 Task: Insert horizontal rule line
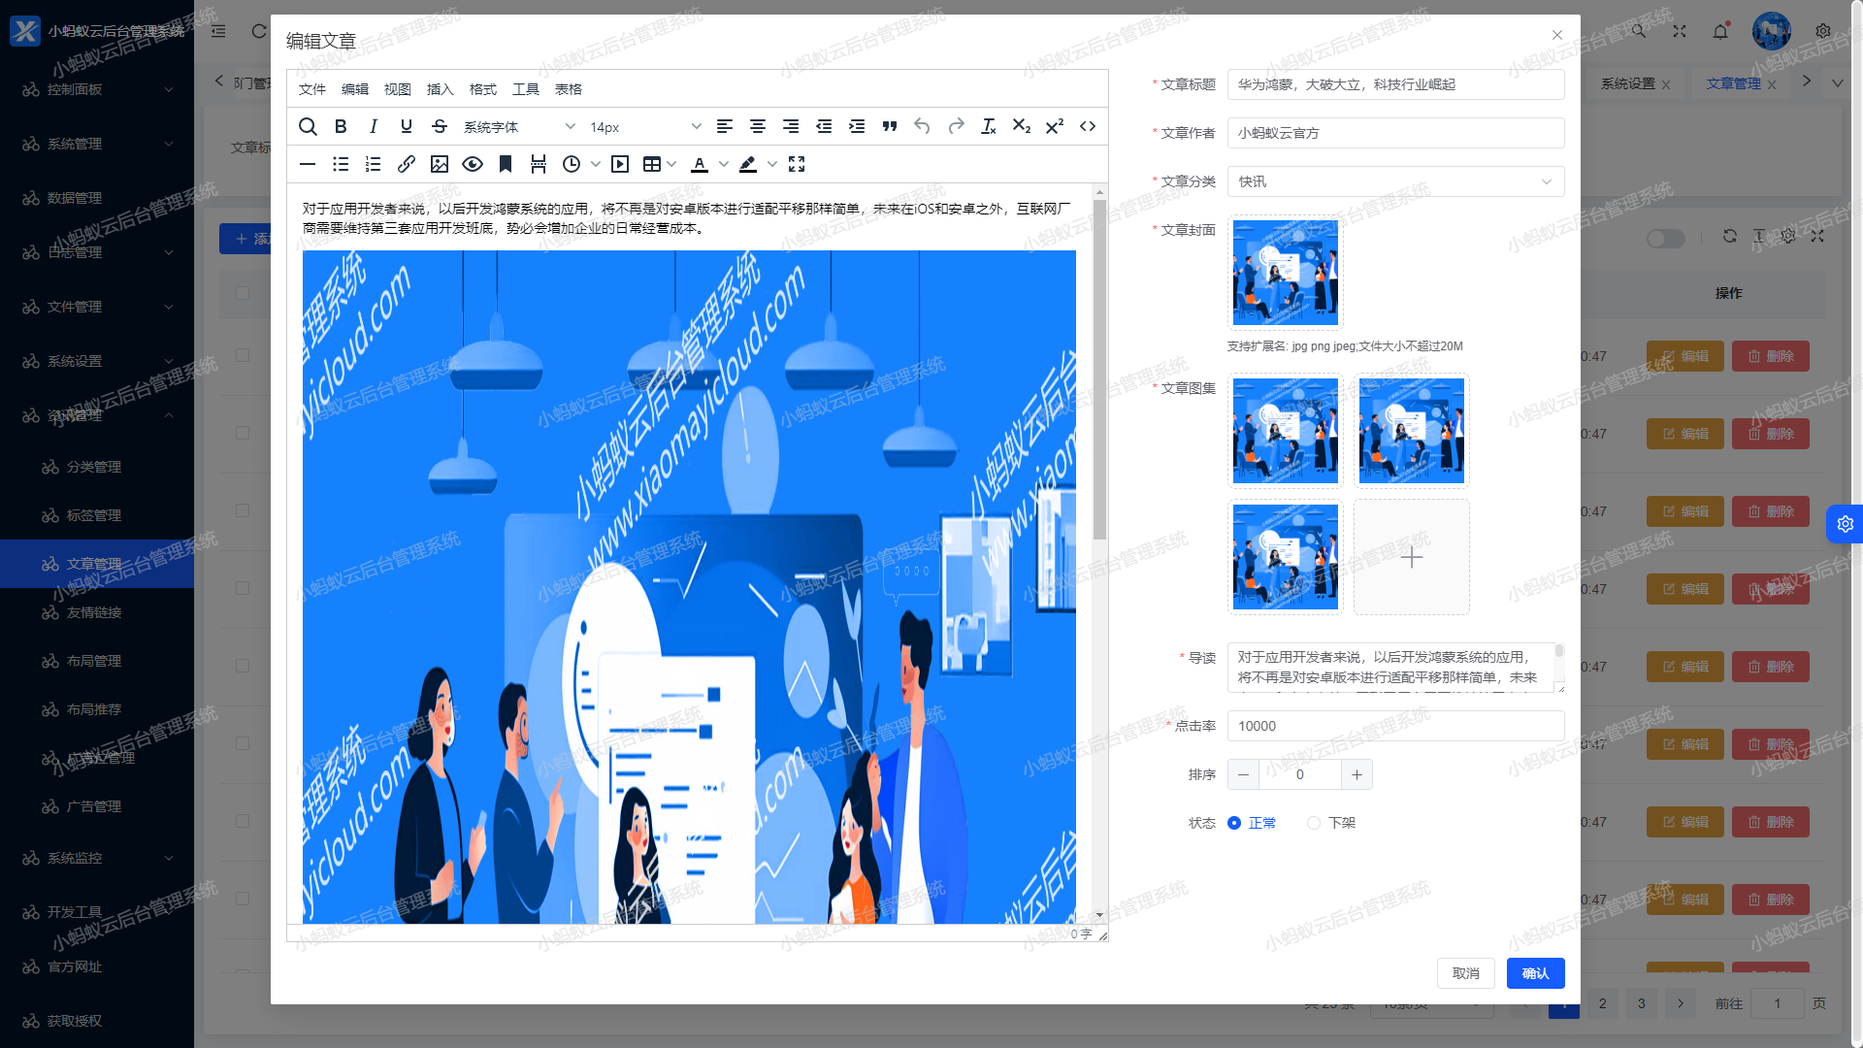(x=308, y=164)
